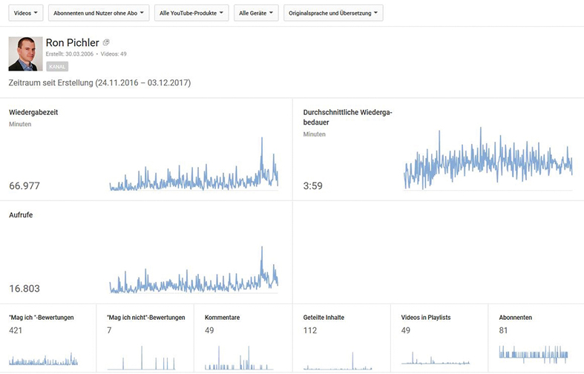Image resolution: width=584 pixels, height=374 pixels.
Task: Open the Ron Pichler channel name link
Action: click(x=72, y=43)
